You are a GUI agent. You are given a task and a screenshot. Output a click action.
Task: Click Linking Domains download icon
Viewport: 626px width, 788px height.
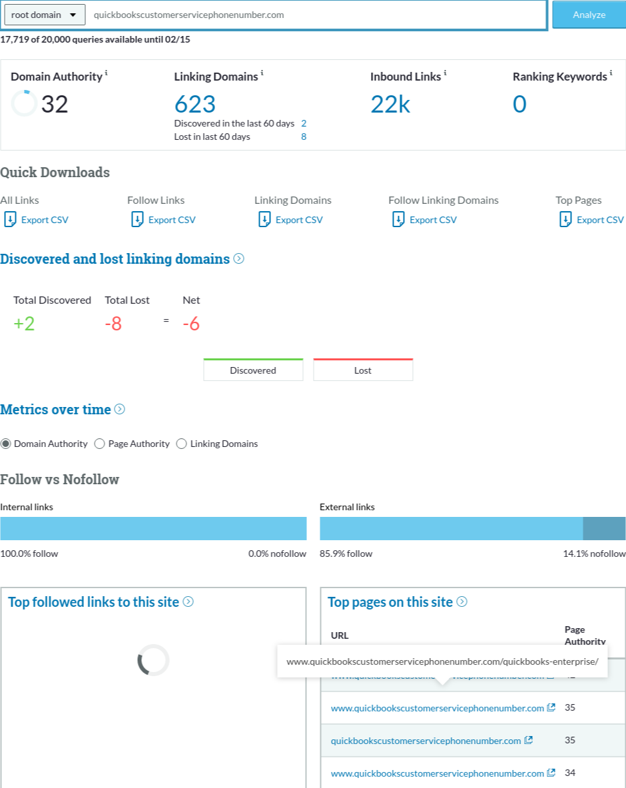[264, 220]
